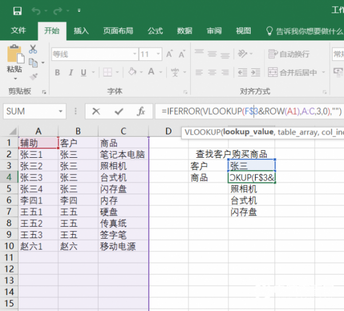
Task: Click the Fill Color bucket icon
Action: (132, 72)
